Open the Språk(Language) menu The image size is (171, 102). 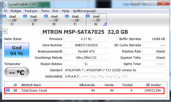click(x=84, y=11)
